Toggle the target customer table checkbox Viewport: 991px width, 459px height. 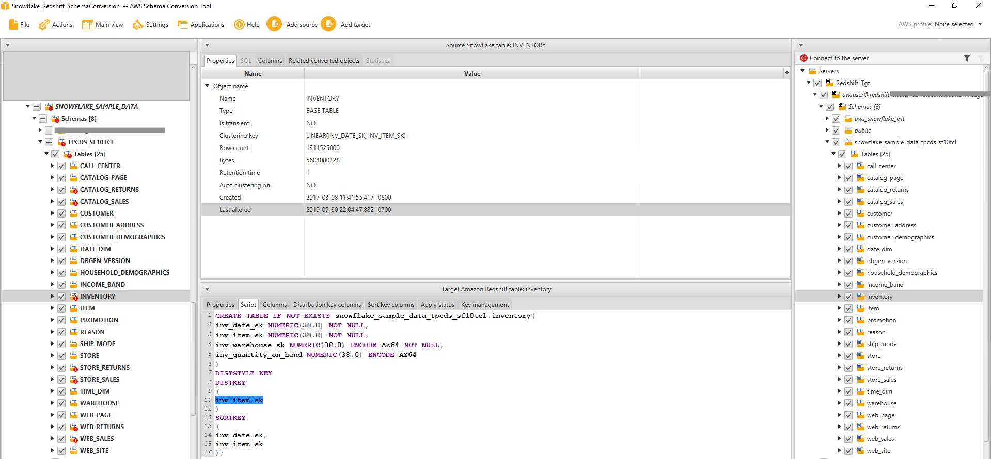click(x=848, y=214)
